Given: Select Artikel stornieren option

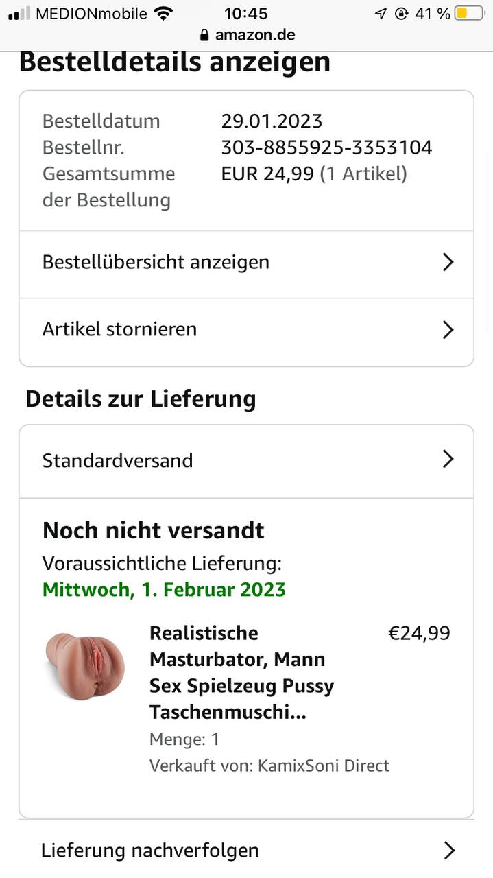Looking at the screenshot, I should [x=120, y=329].
